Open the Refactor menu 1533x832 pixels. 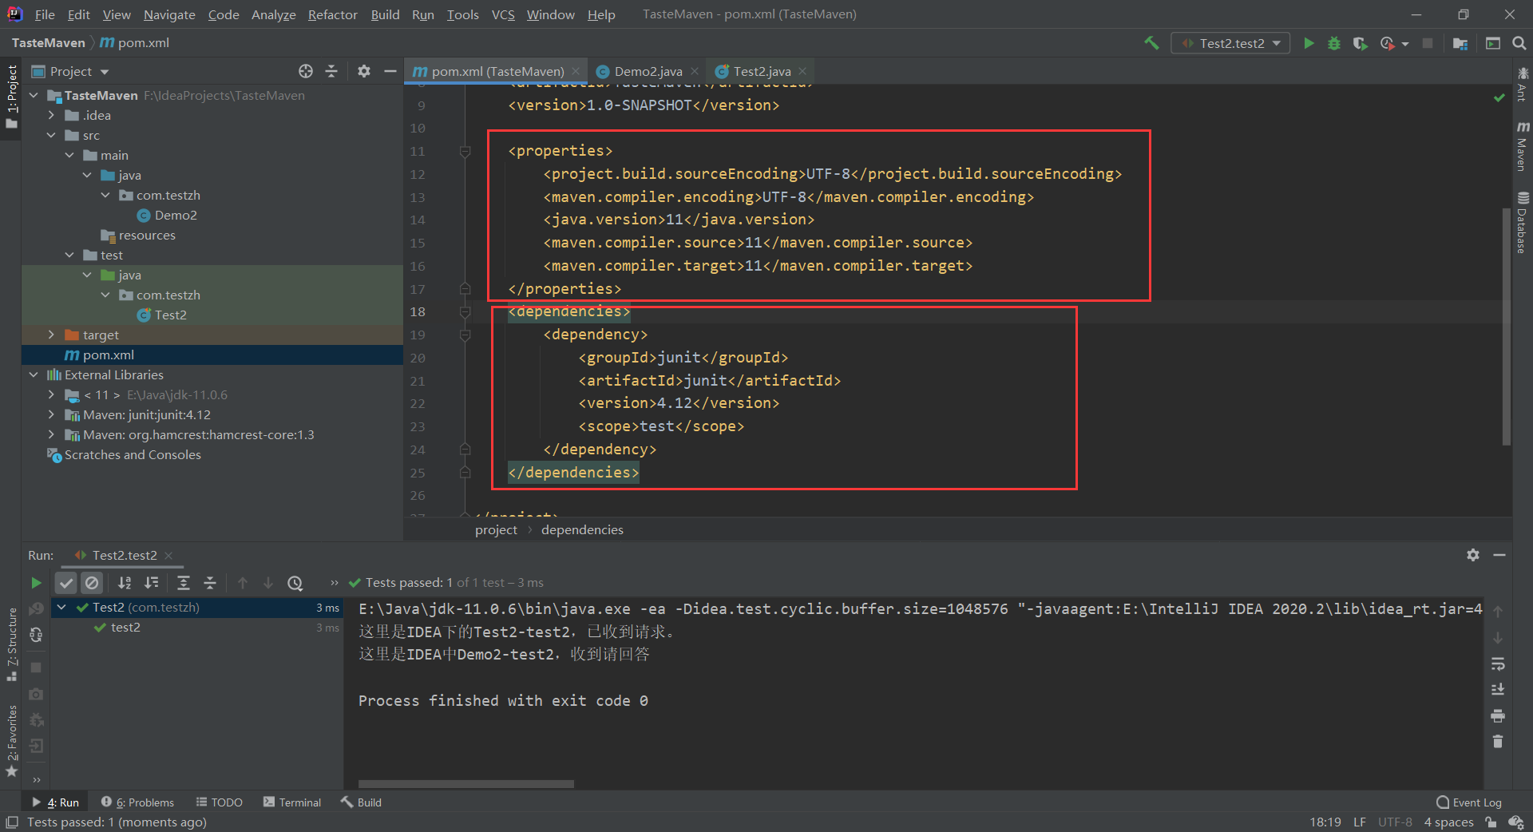tap(332, 14)
